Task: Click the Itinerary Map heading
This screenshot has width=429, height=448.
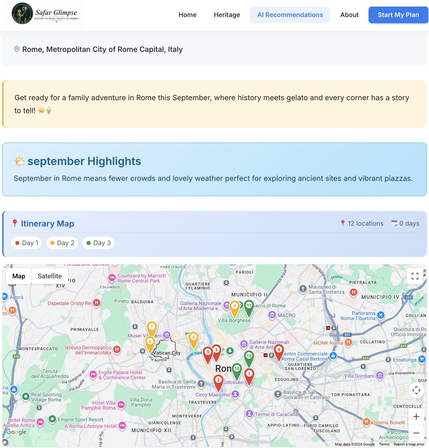Action: pos(43,223)
